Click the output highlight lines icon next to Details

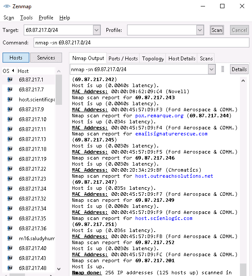(223, 69)
